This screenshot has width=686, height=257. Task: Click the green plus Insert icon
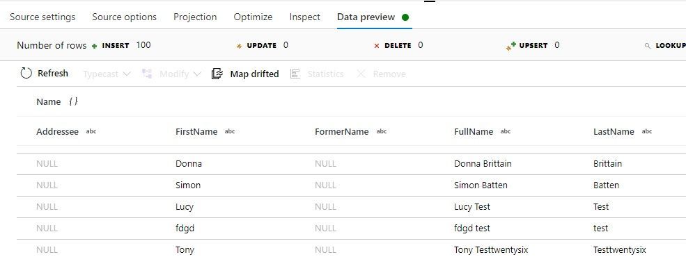[95, 46]
